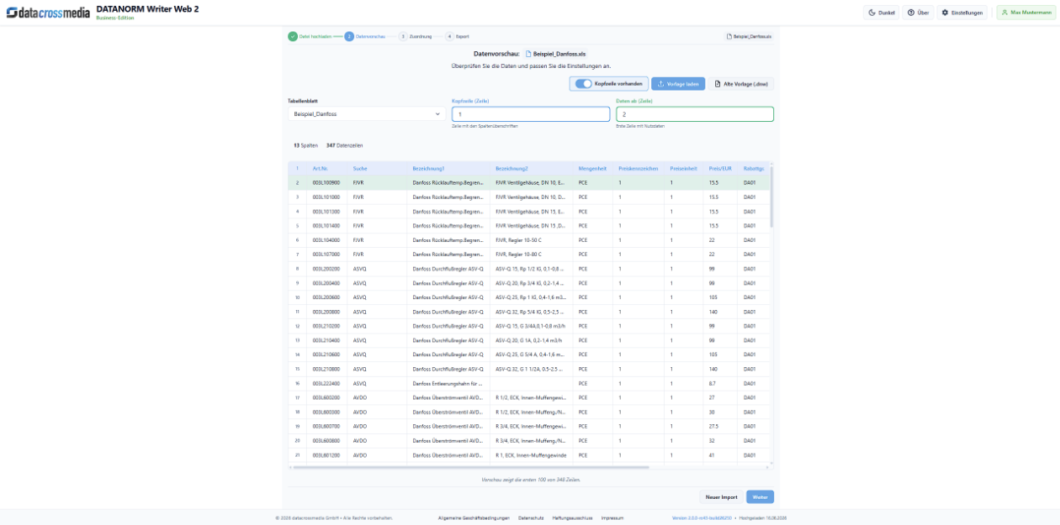Click the Preiseinheit column header
1060x525 pixels.
click(683, 168)
